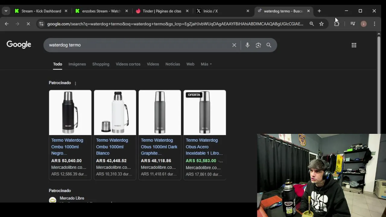386x217 pixels.
Task: Open the Extensions puzzle icon
Action: pos(337,24)
